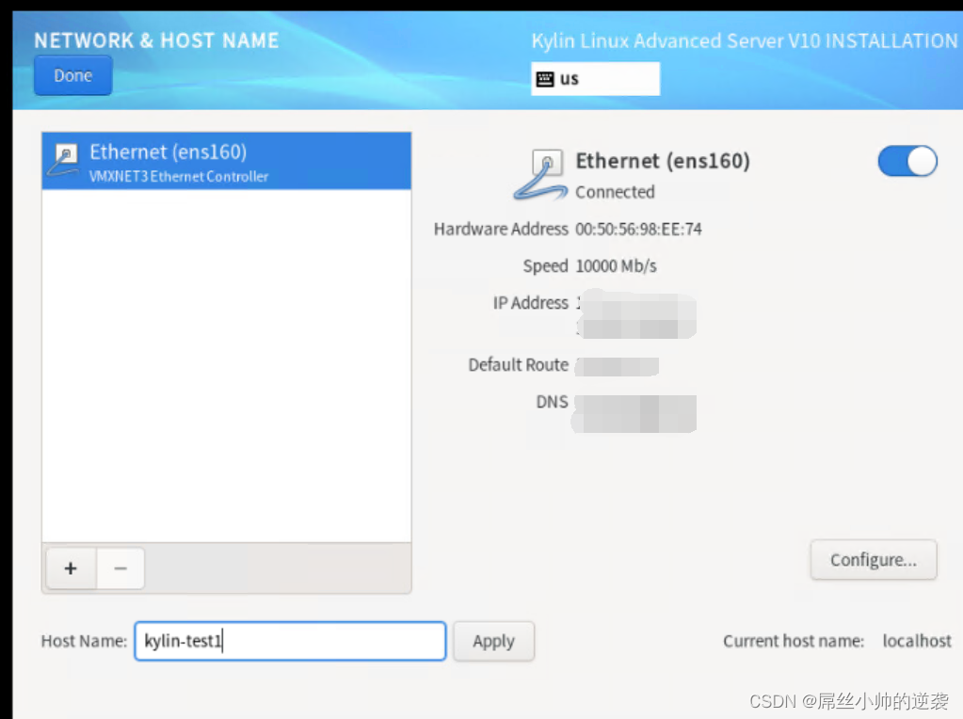The height and width of the screenshot is (719, 963).
Task: Remove the selected device with minus button
Action: click(x=120, y=568)
